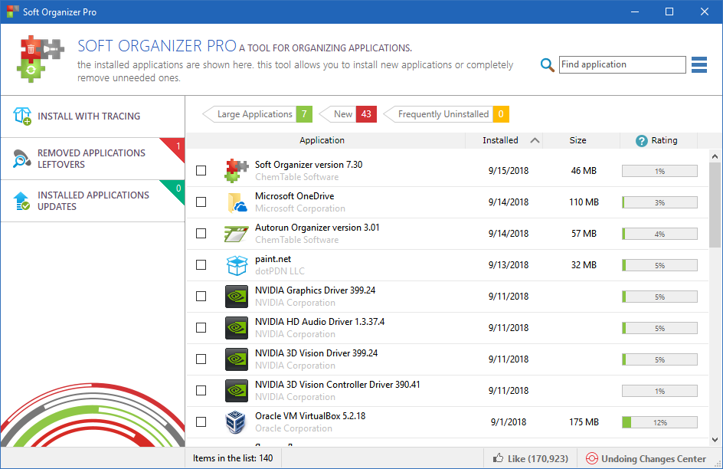Click the paint.net box icon

pyautogui.click(x=237, y=265)
